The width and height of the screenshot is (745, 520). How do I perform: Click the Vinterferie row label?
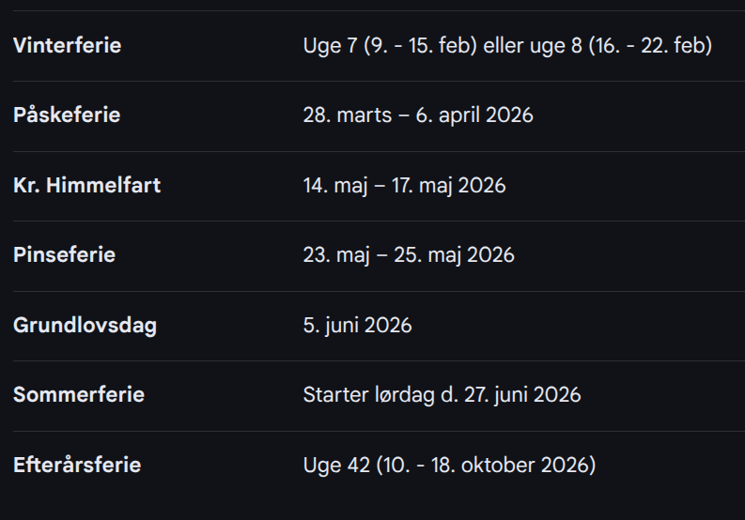point(67,45)
